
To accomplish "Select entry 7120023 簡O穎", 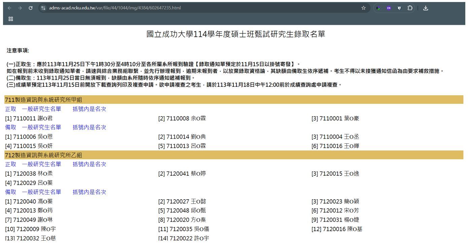I will coord(335,202).
